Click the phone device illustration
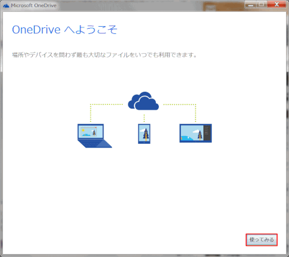289x257 pixels. (x=144, y=134)
